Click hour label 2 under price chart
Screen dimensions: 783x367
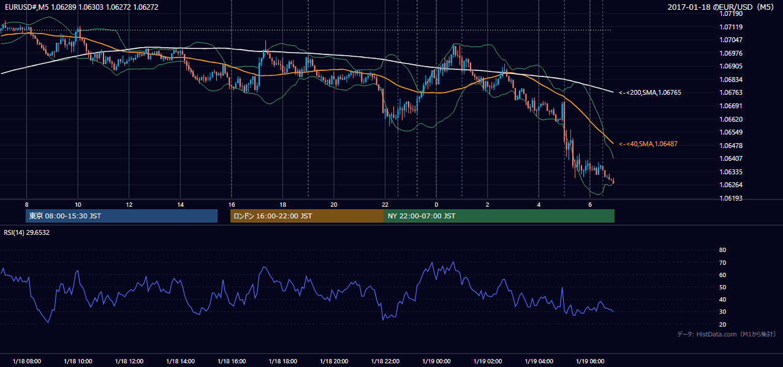point(488,204)
